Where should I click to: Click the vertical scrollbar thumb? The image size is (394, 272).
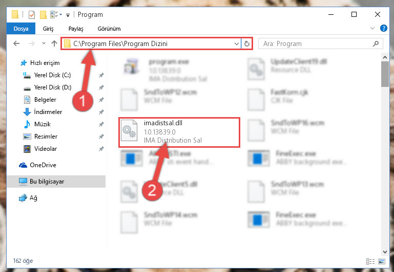pos(385,74)
